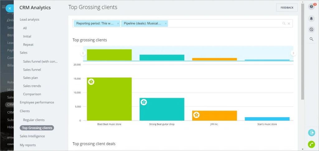Viewport: 319px width, 151px height.
Task: Click the magnifier search icon in right sidebar
Action: point(311,39)
